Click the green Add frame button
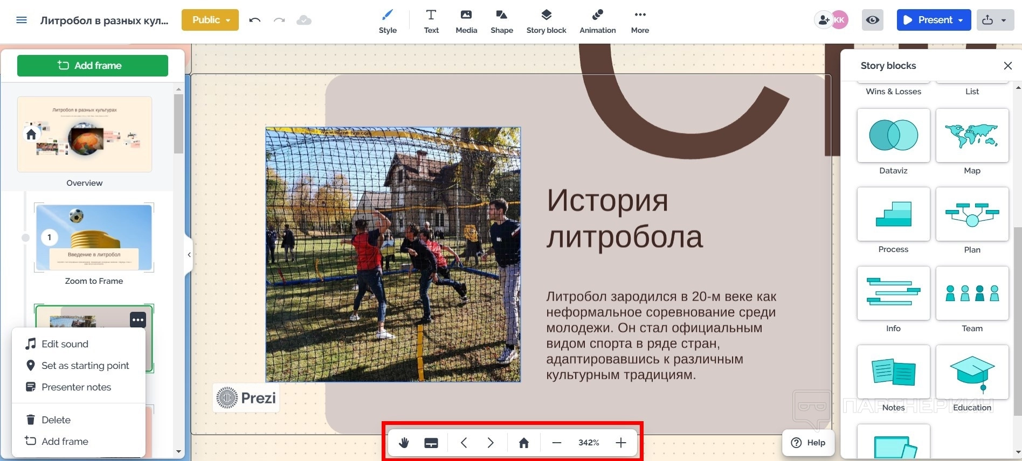 pyautogui.click(x=92, y=66)
